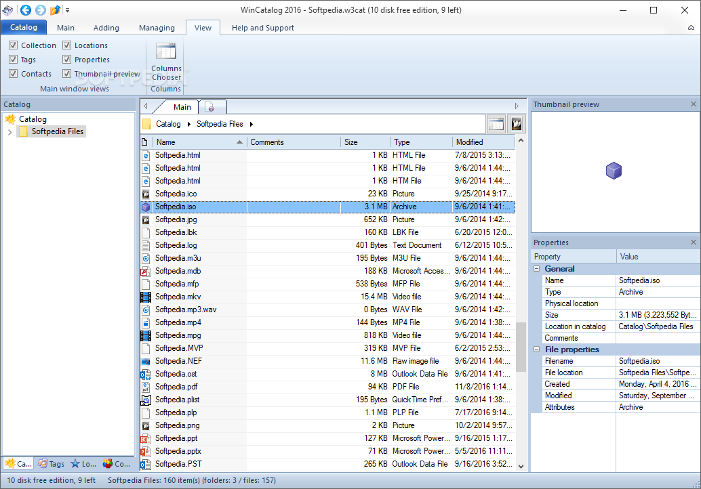
Task: Switch to the Tags bottom panel tab
Action: tap(52, 464)
